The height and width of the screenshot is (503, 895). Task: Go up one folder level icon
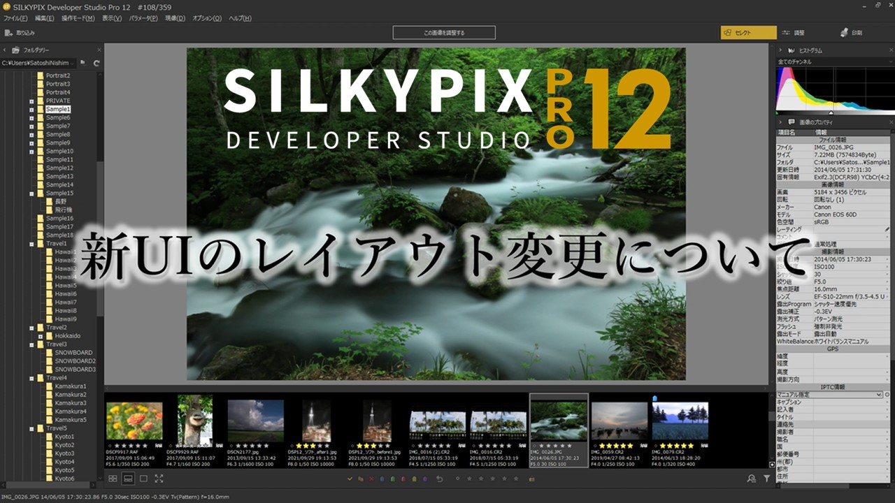pyautogui.click(x=83, y=63)
